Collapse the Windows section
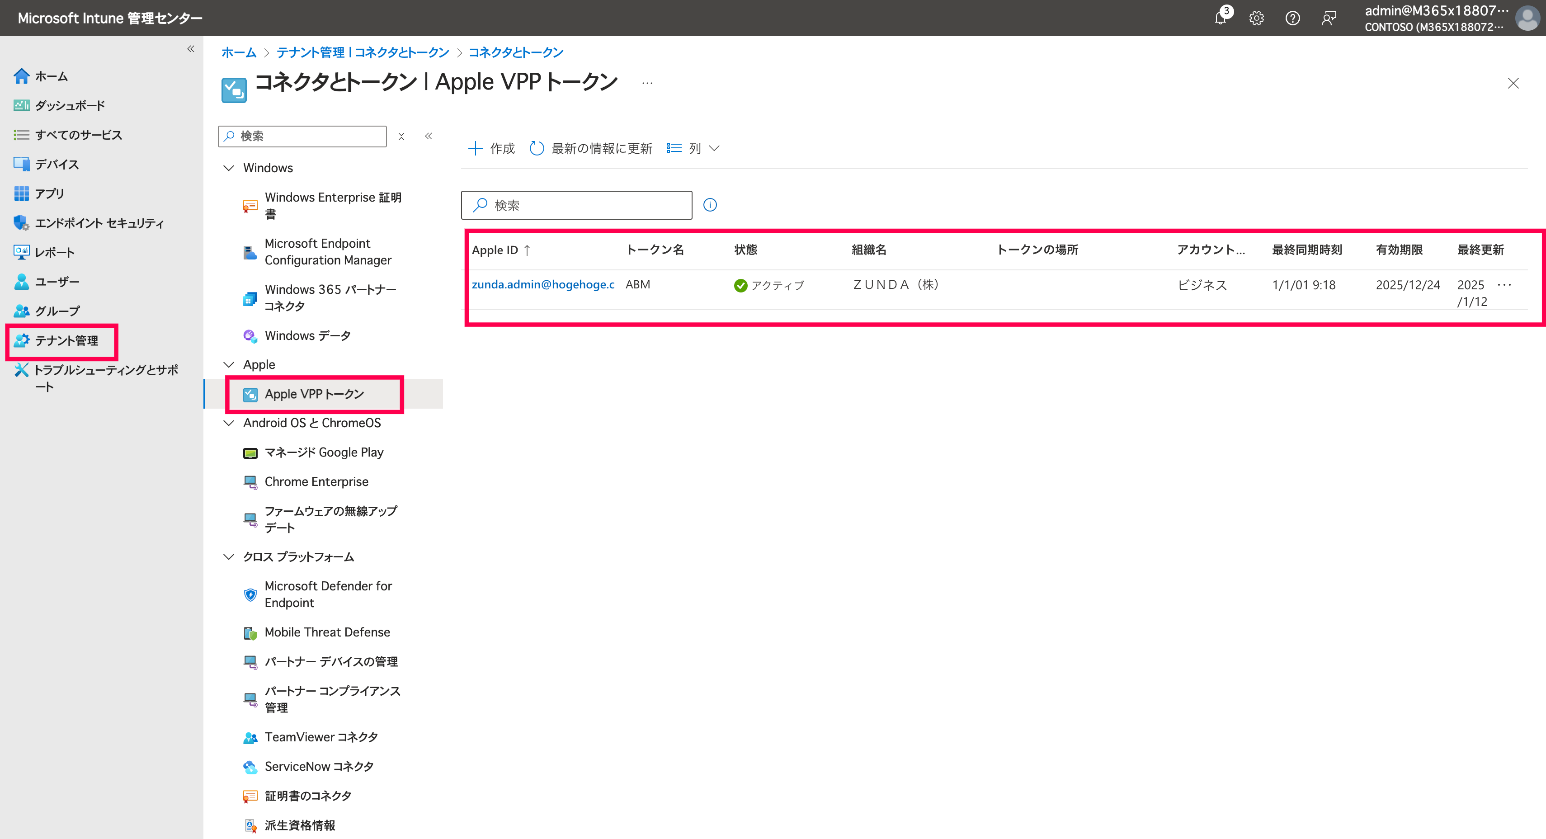Image resolution: width=1546 pixels, height=839 pixels. tap(229, 168)
